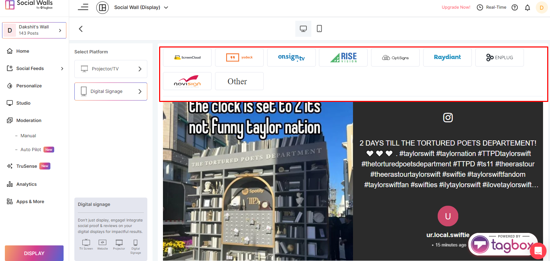Viewport: 550px width, 261px height.
Task: Select the Projector/TV platform option
Action: (x=111, y=69)
